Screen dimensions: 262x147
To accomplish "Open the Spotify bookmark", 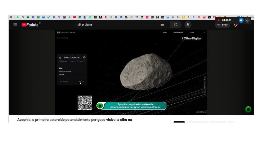I will tap(90, 17).
